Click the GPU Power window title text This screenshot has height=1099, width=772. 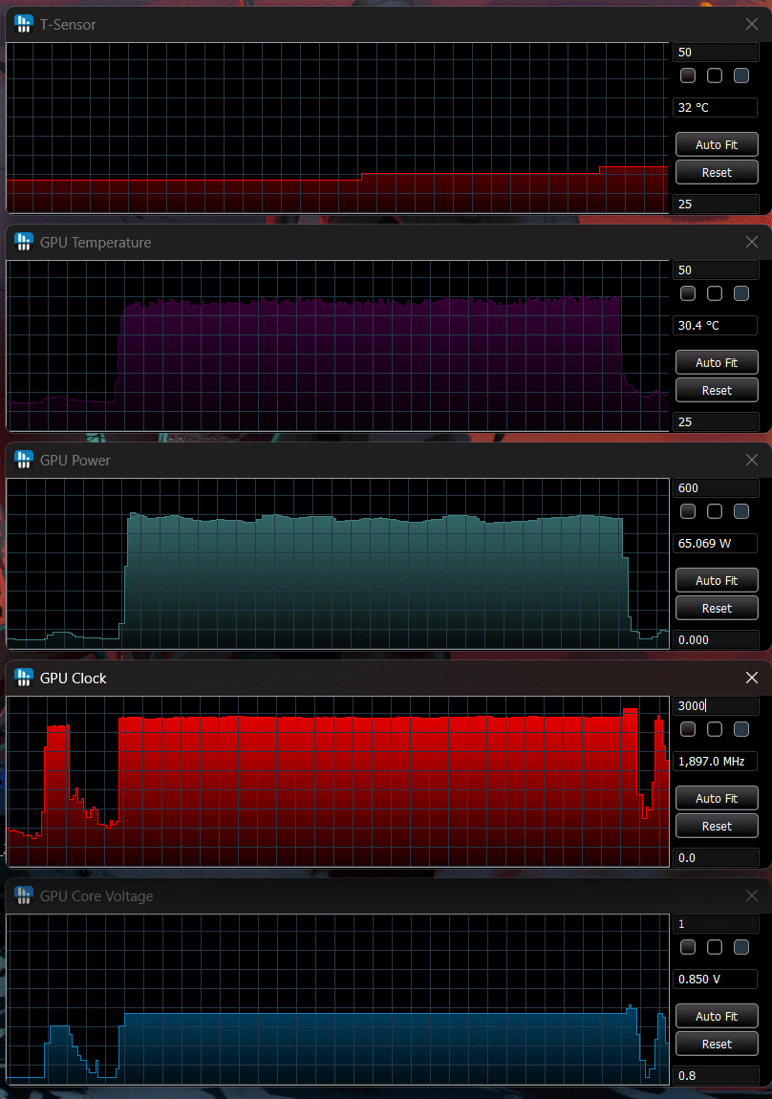[x=75, y=461]
